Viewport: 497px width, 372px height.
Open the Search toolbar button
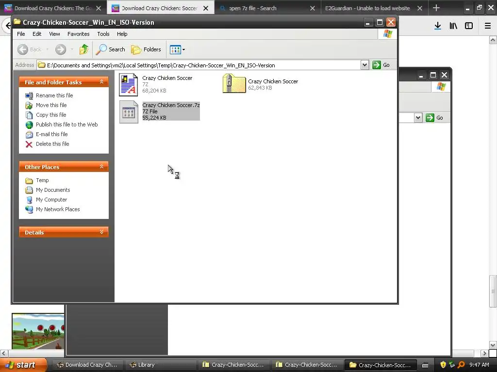(111, 49)
